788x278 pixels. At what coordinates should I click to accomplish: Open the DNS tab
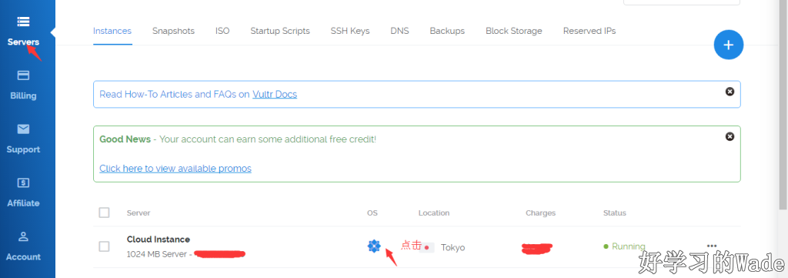pyautogui.click(x=399, y=31)
